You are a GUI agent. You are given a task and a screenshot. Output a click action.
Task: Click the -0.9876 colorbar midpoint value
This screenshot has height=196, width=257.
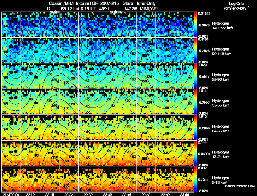coord(204,25)
